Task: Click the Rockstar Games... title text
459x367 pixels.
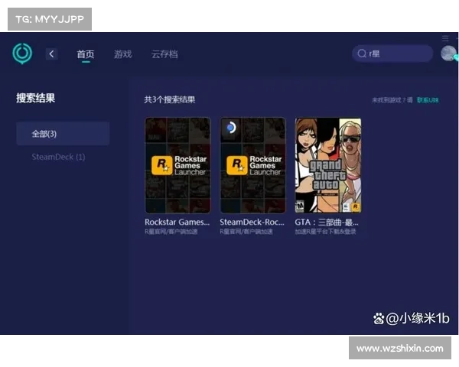Action: (177, 222)
